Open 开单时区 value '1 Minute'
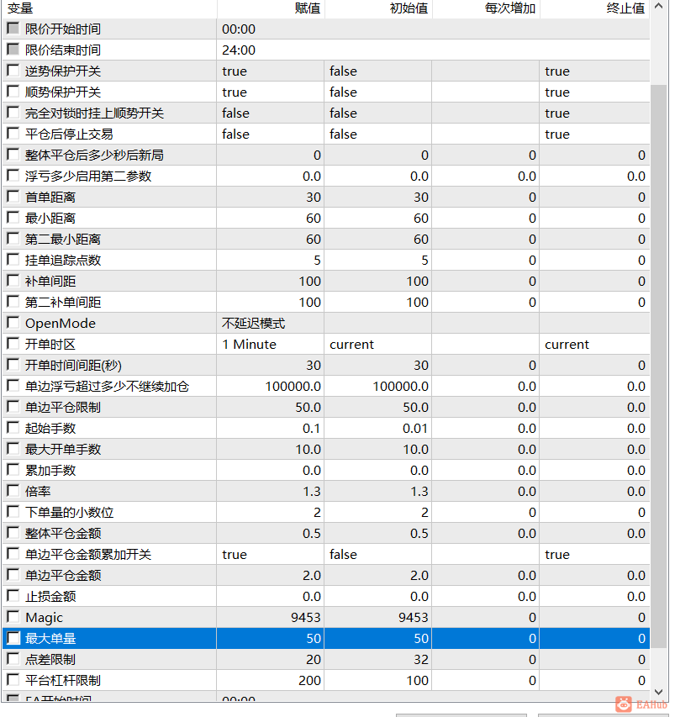 pyautogui.click(x=271, y=345)
